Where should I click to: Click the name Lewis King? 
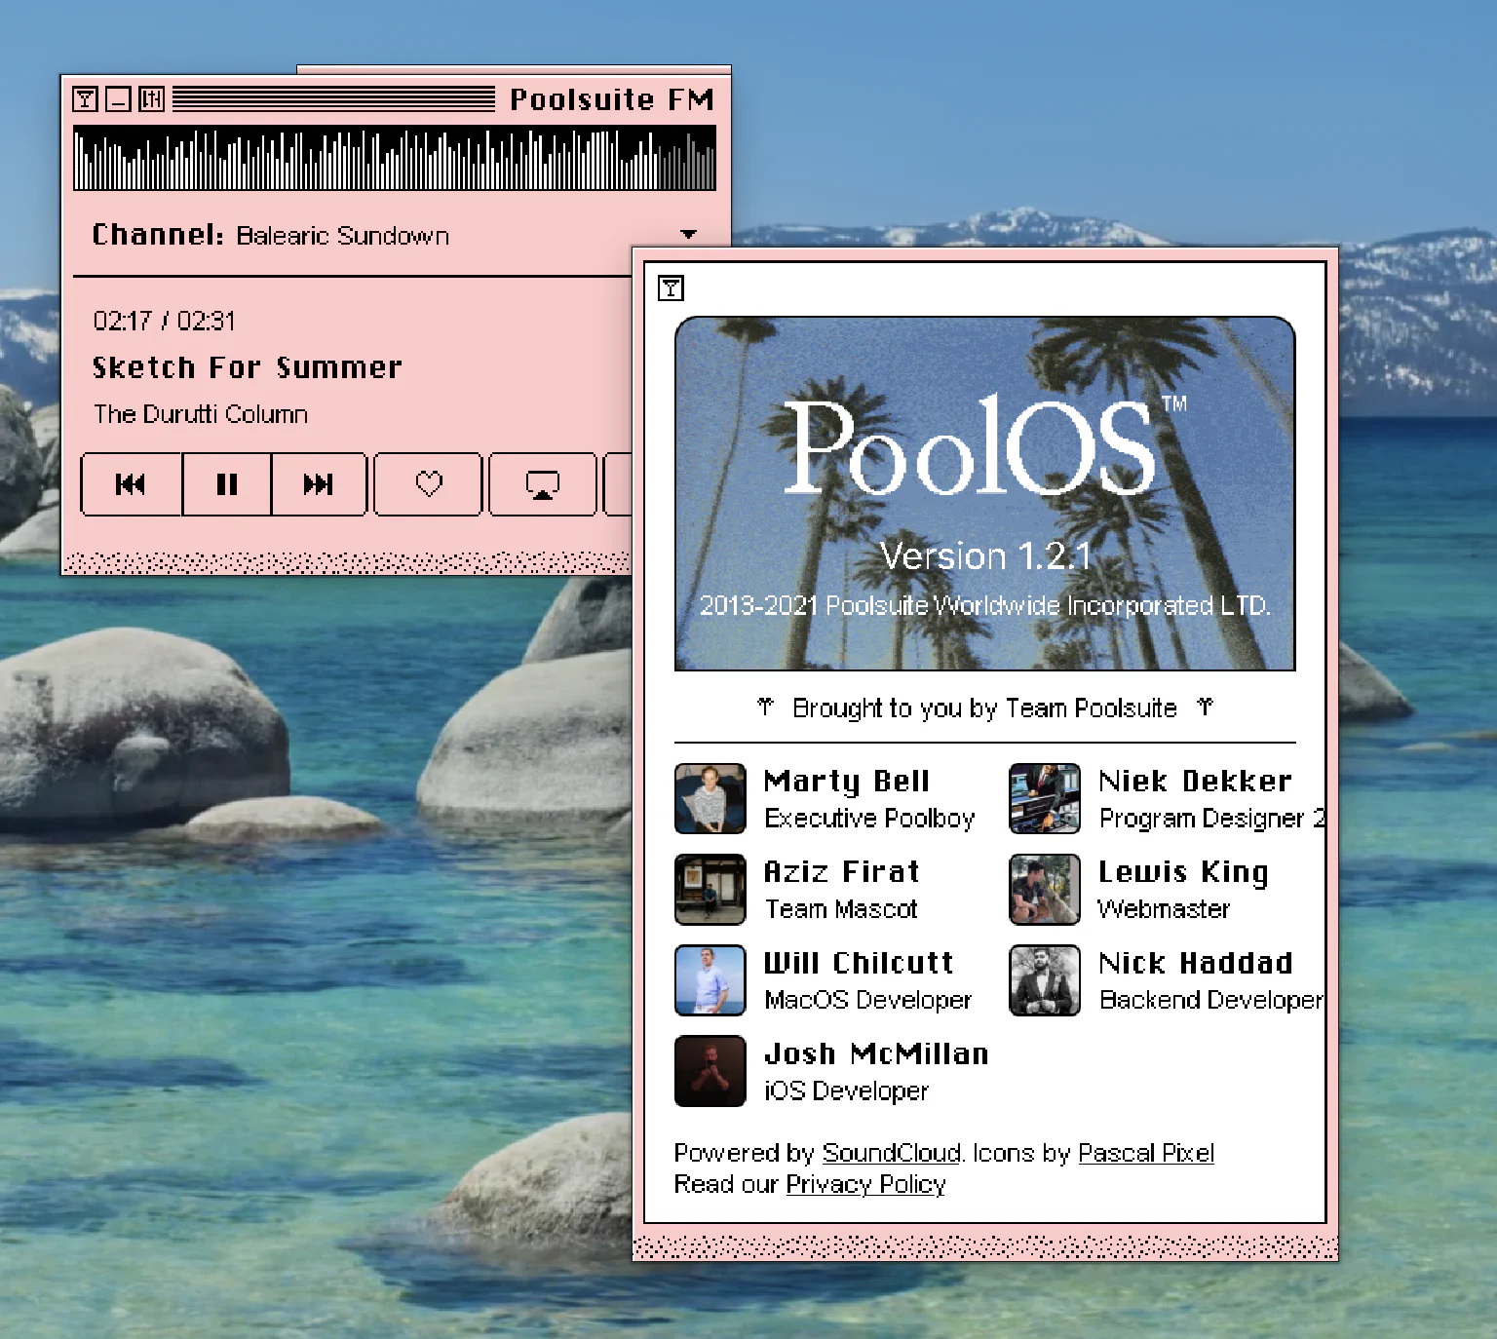(x=1183, y=872)
